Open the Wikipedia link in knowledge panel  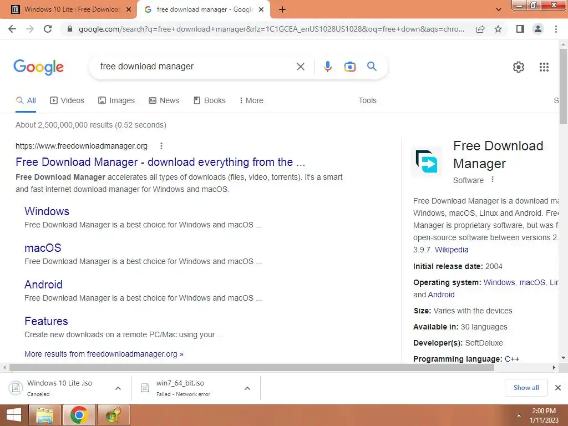coord(452,250)
